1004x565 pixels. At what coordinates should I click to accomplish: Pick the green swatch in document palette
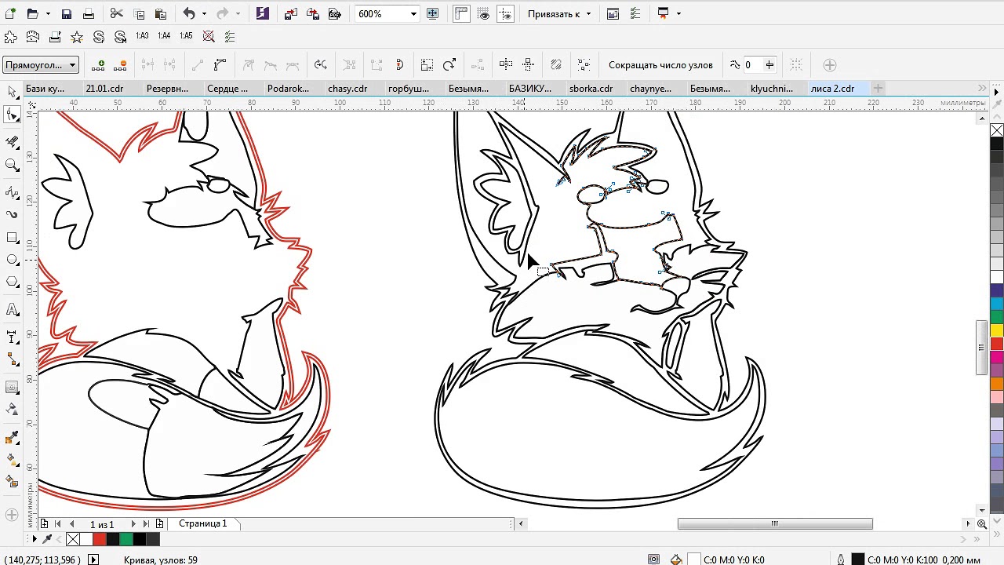tap(126, 539)
